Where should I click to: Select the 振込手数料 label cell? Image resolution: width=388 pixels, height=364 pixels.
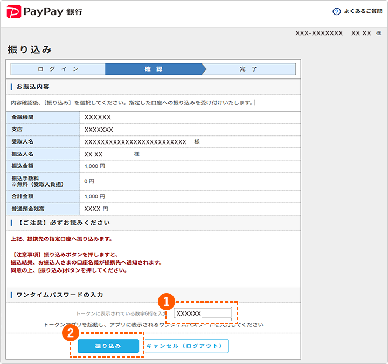(43, 181)
